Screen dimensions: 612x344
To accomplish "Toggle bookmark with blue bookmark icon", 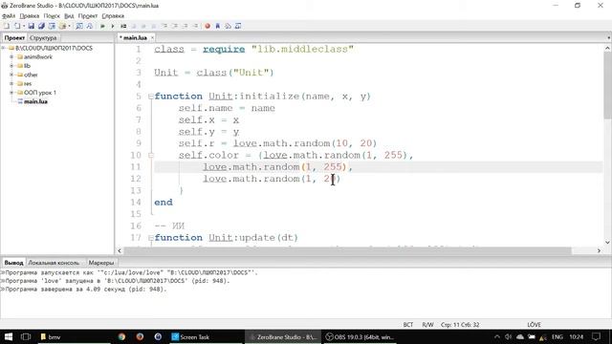I will (217, 26).
